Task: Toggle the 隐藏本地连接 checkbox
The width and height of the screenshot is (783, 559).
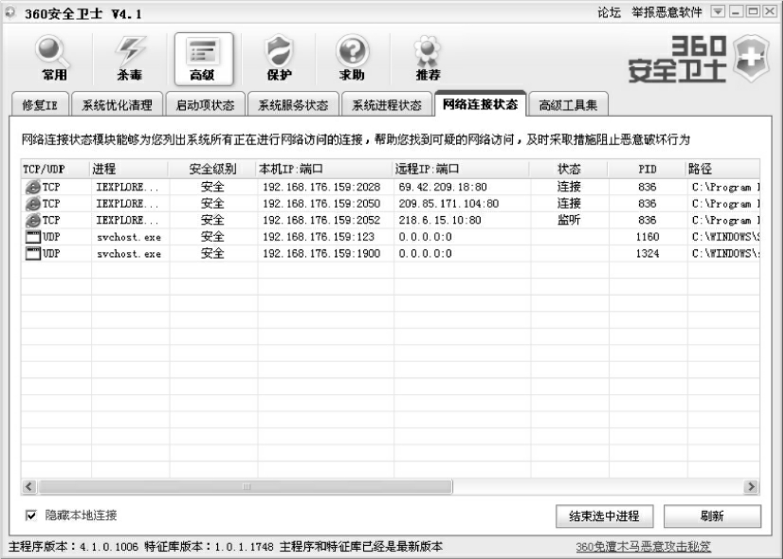Action: click(x=31, y=516)
